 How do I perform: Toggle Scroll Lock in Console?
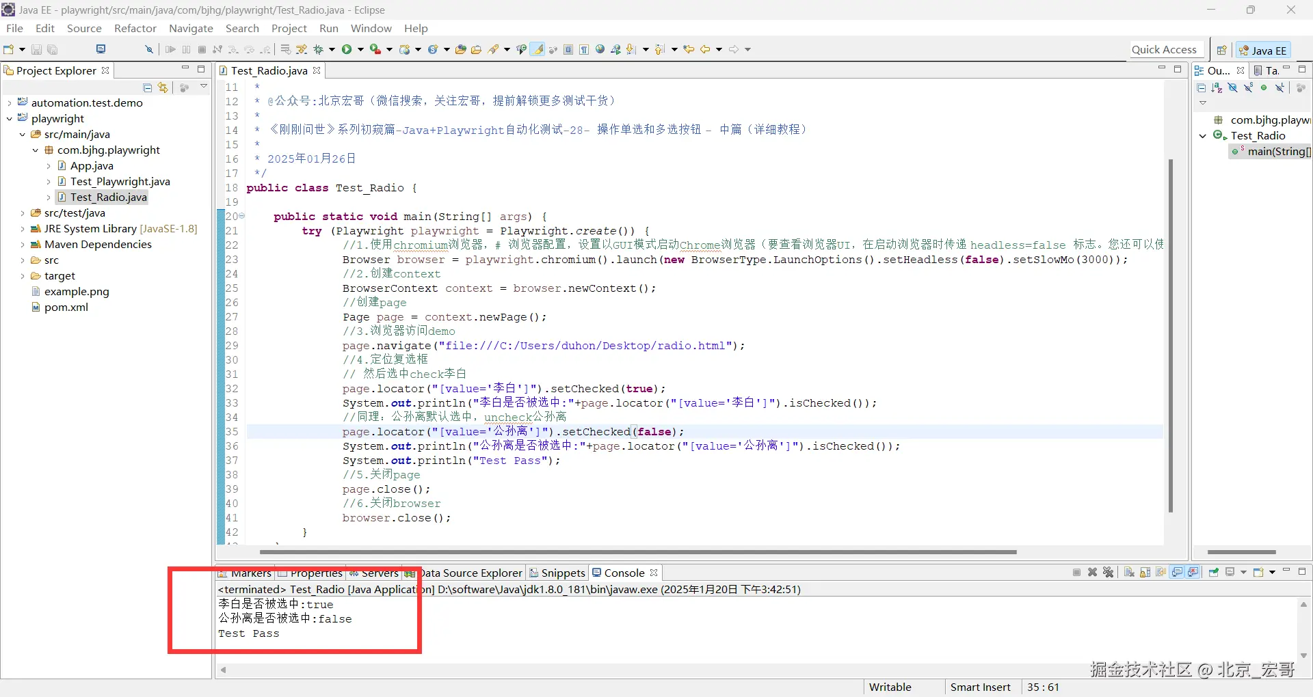tap(1145, 573)
